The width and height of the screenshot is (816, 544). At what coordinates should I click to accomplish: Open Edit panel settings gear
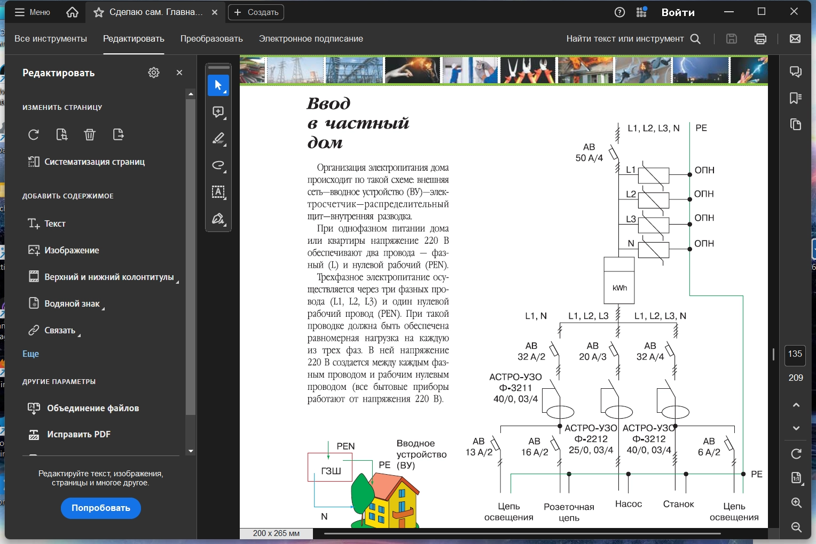[154, 73]
